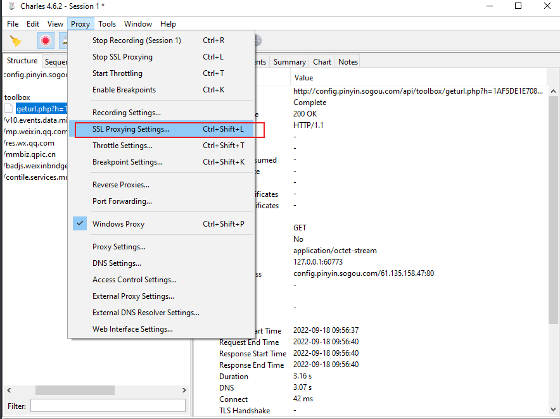
Task: Open Proxy Settings...
Action: click(x=160, y=247)
